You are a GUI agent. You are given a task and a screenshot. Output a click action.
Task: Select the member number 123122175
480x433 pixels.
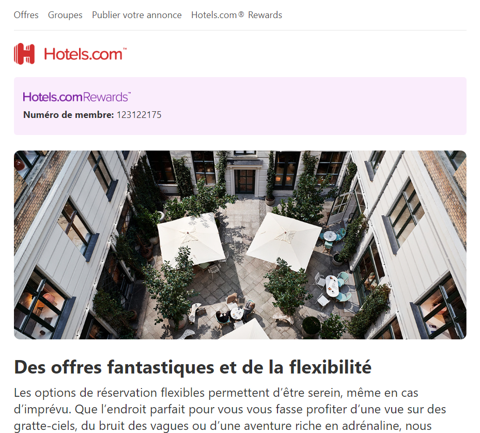pos(139,115)
